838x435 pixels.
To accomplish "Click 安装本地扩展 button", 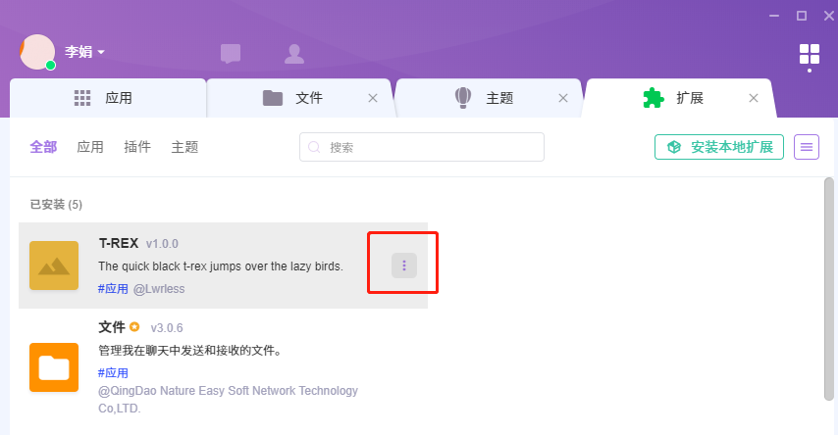I will (719, 147).
